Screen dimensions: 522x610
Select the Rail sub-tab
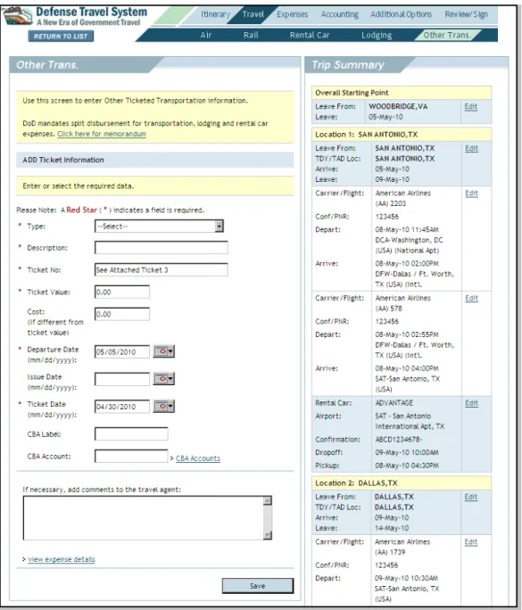click(251, 36)
